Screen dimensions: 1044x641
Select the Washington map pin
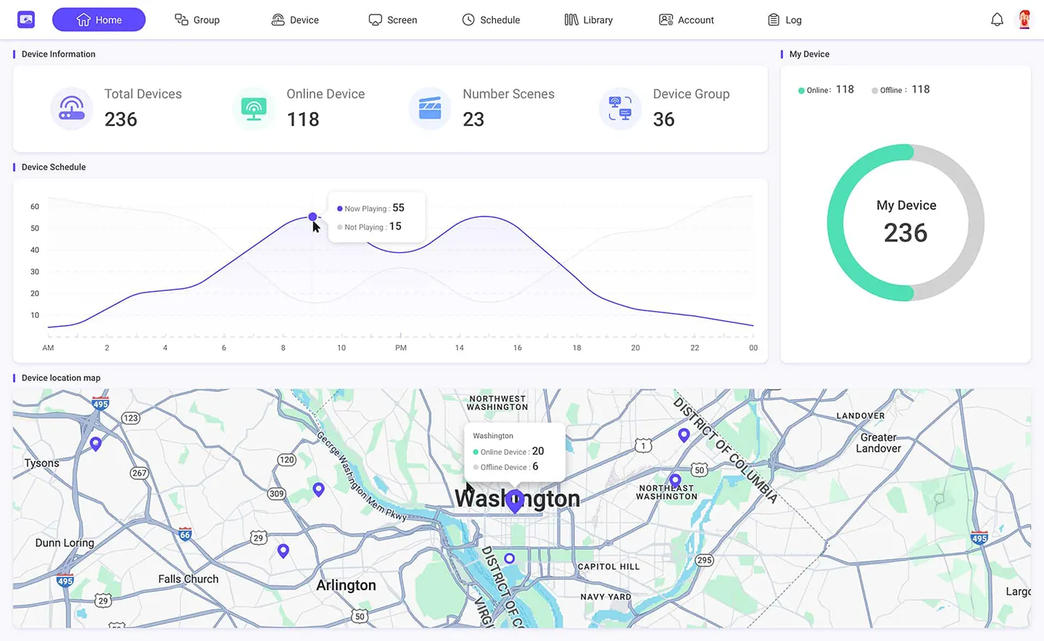tap(514, 500)
